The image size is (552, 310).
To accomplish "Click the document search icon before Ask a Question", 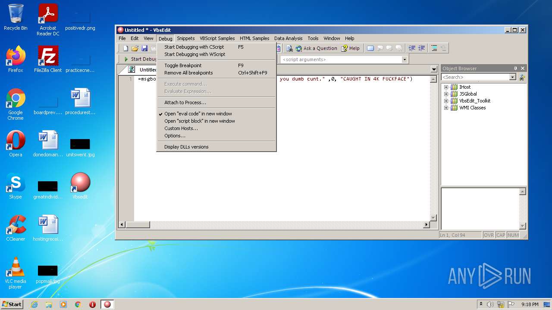I will coord(289,48).
